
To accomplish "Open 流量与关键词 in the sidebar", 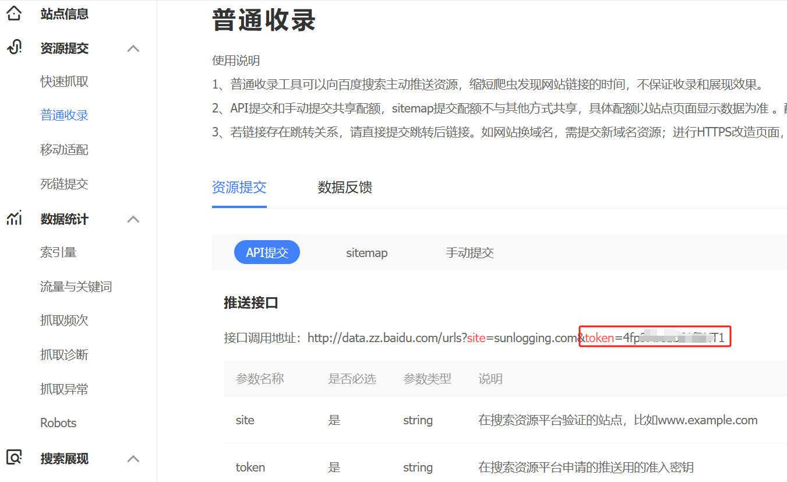I will [76, 287].
